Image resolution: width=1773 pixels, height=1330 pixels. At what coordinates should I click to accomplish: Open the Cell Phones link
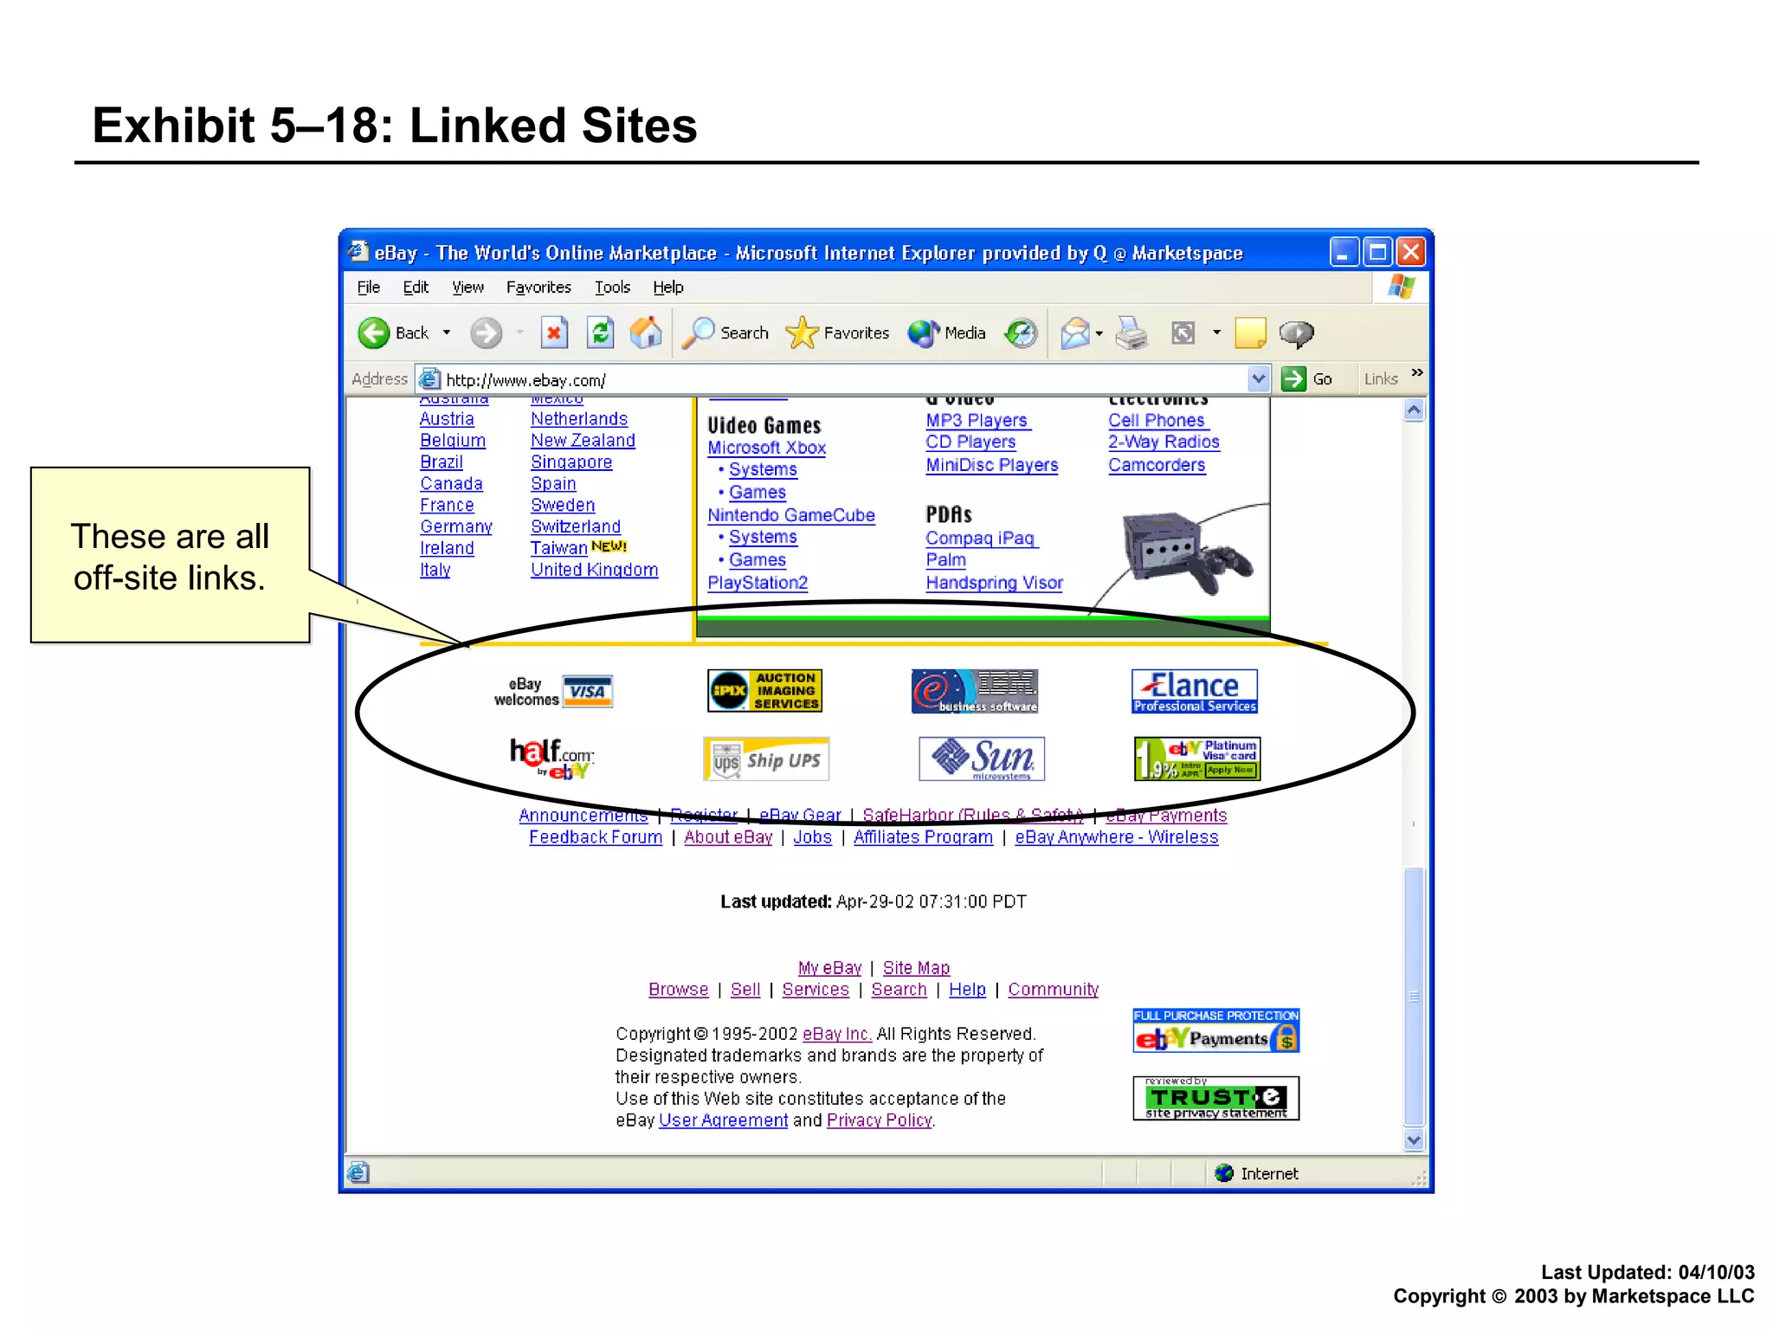[x=1157, y=421]
